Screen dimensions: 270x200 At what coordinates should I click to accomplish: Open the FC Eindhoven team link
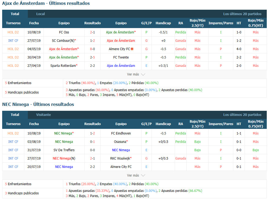tap(121, 133)
